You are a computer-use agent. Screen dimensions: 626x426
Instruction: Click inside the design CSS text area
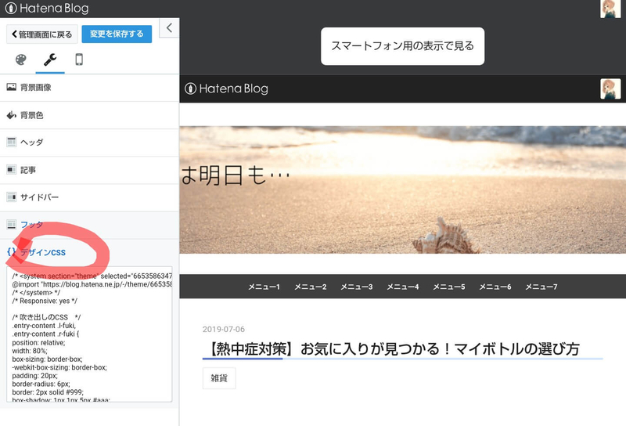[x=89, y=334]
